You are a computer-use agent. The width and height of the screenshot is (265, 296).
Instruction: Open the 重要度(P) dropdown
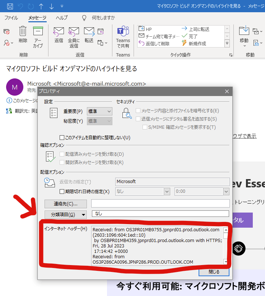point(99,111)
